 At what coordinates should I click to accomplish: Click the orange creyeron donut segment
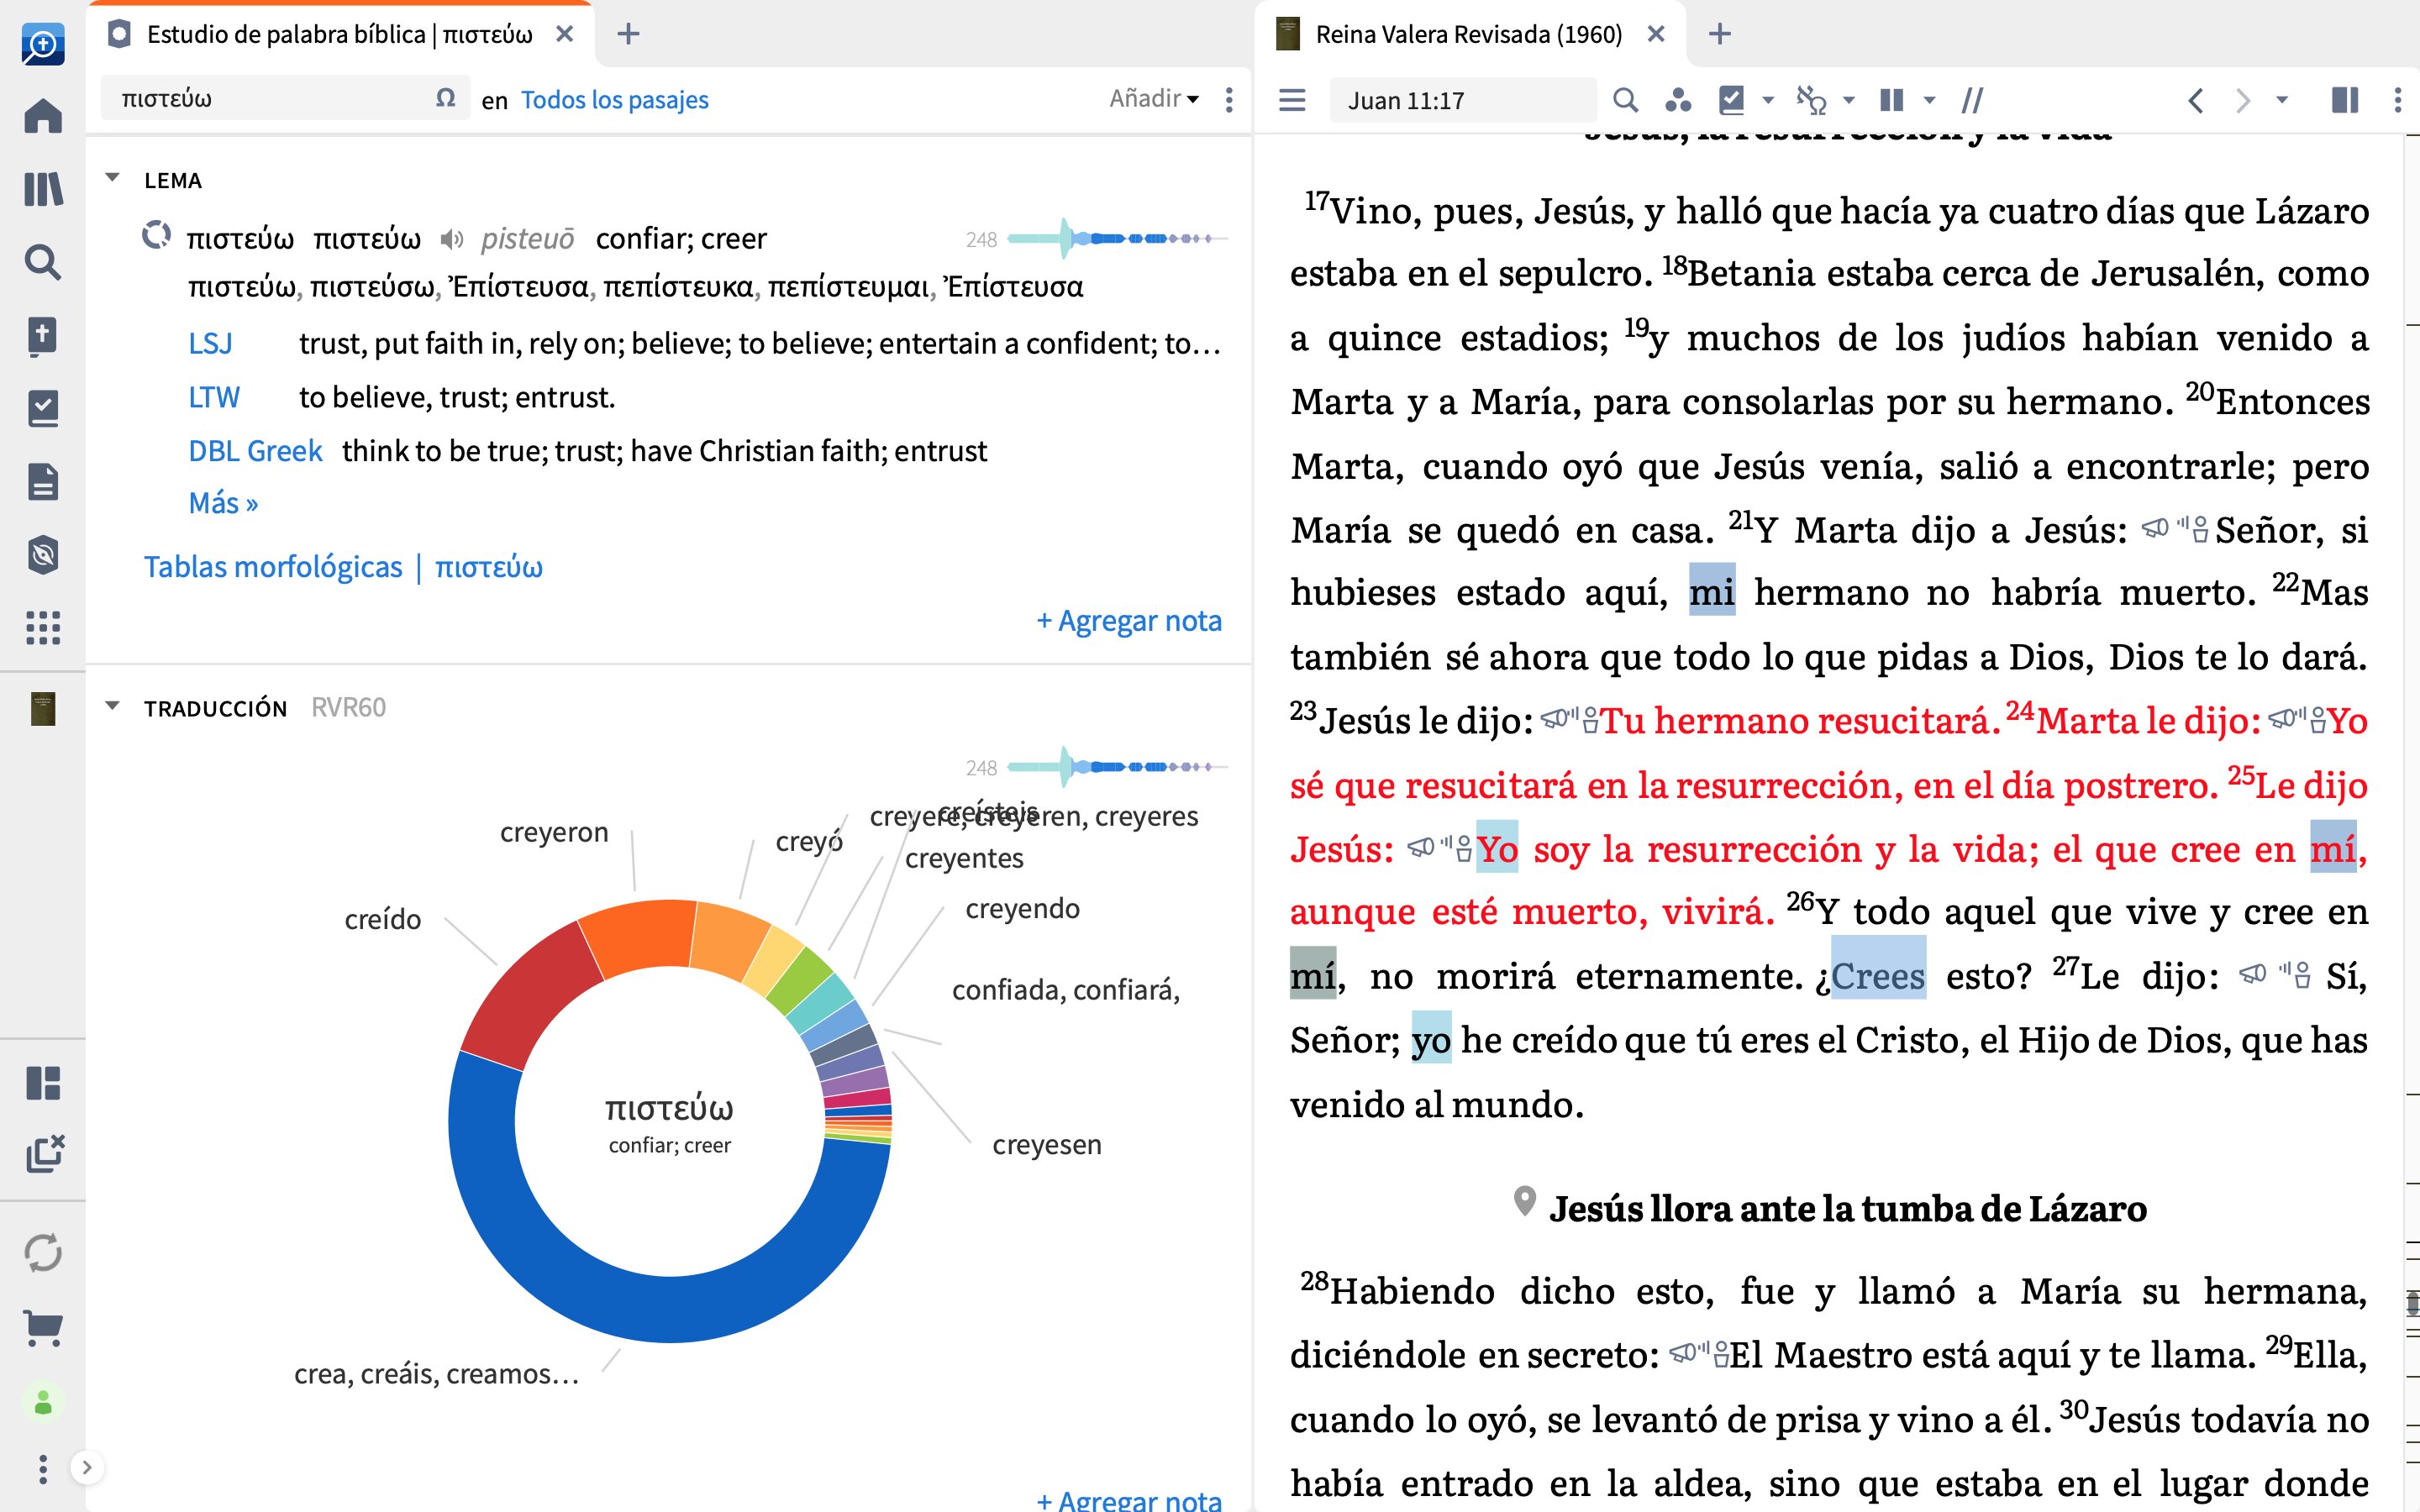click(x=640, y=935)
